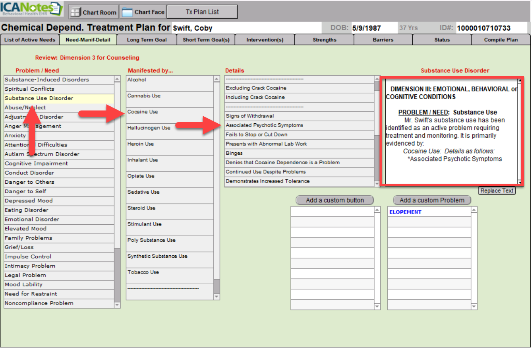532x348 pixels.
Task: Switch to the Long Term Goal tab
Action: click(x=147, y=40)
